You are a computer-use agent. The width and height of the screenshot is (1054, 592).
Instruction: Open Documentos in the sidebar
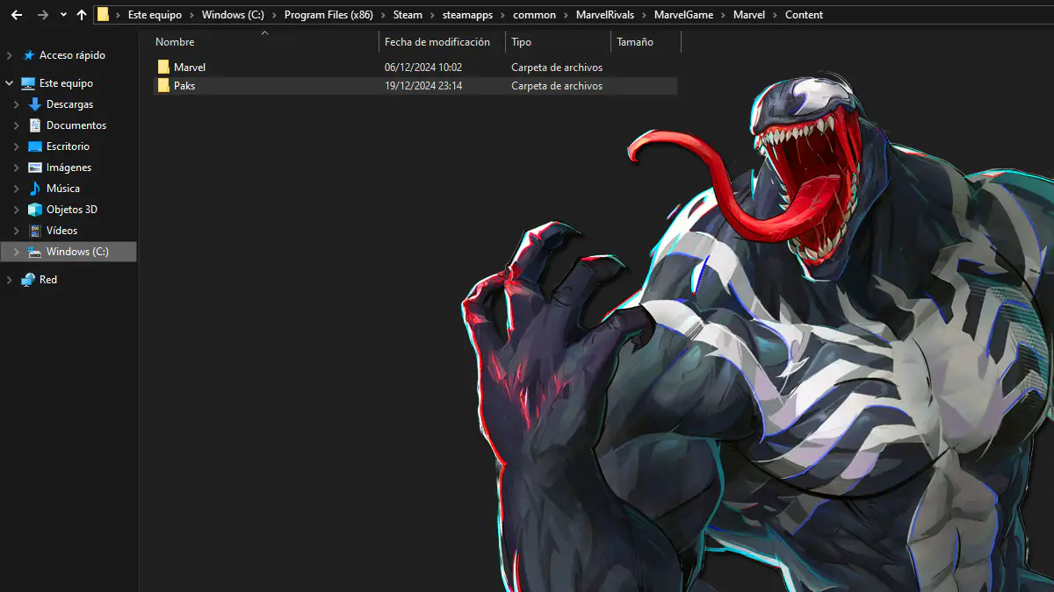pos(76,125)
